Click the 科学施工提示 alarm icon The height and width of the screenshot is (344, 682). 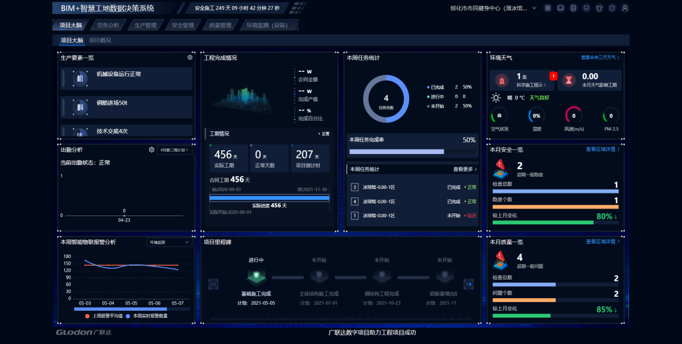point(501,80)
